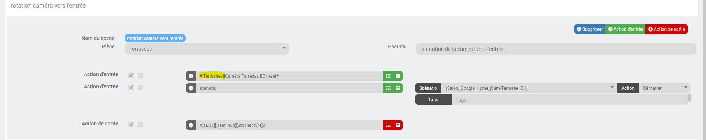Tick the second checkbox on scenario entry action
Viewport: 706px width, 140px height.
[140, 87]
